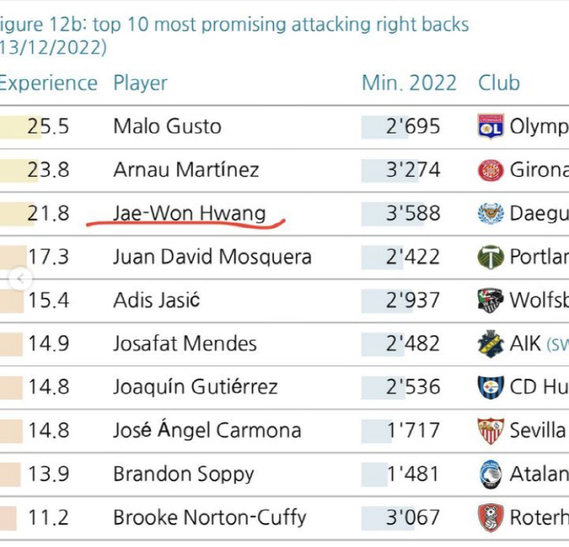
Task: Click the Atalanta club crest icon
Action: coord(491,474)
